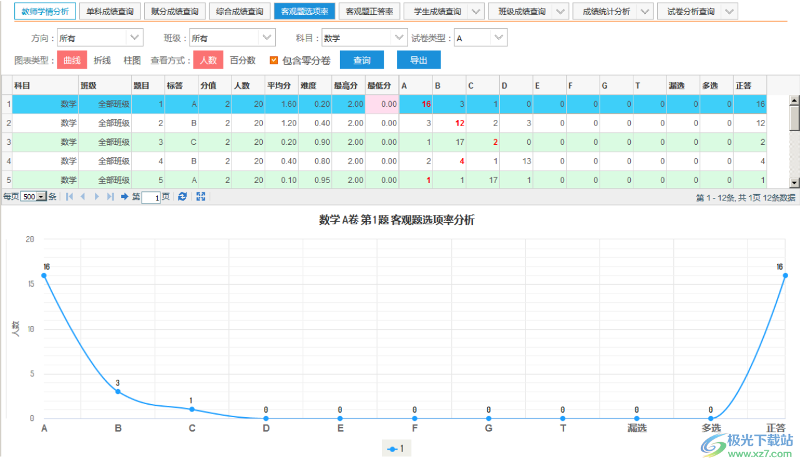Expand the 学生成绩查询 arrow menu
Screen dimensions: 800x464
(476, 11)
